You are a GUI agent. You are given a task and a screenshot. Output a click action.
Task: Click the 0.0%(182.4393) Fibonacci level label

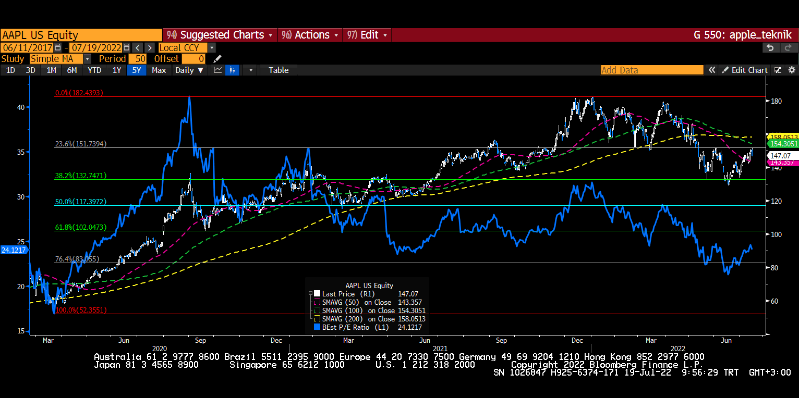point(79,93)
